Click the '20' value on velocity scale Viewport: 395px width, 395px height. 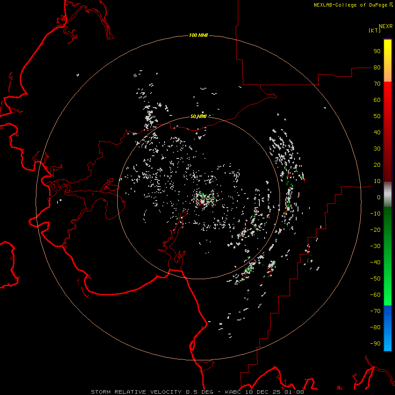click(x=377, y=165)
